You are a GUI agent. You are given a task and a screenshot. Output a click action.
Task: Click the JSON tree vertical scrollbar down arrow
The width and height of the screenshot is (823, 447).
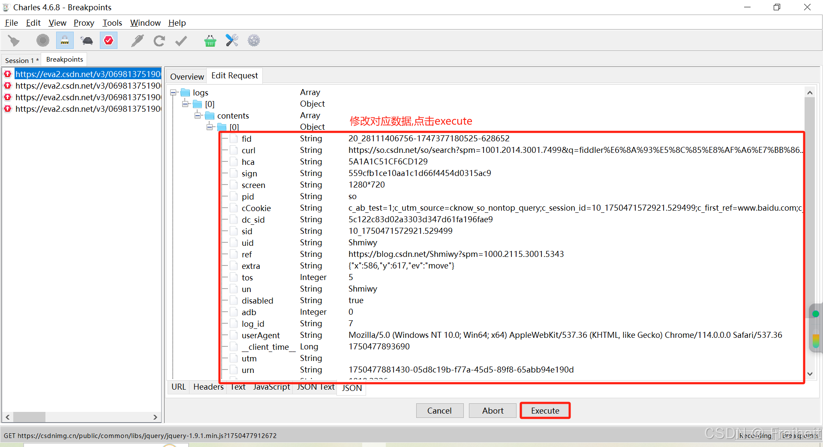[x=810, y=373]
